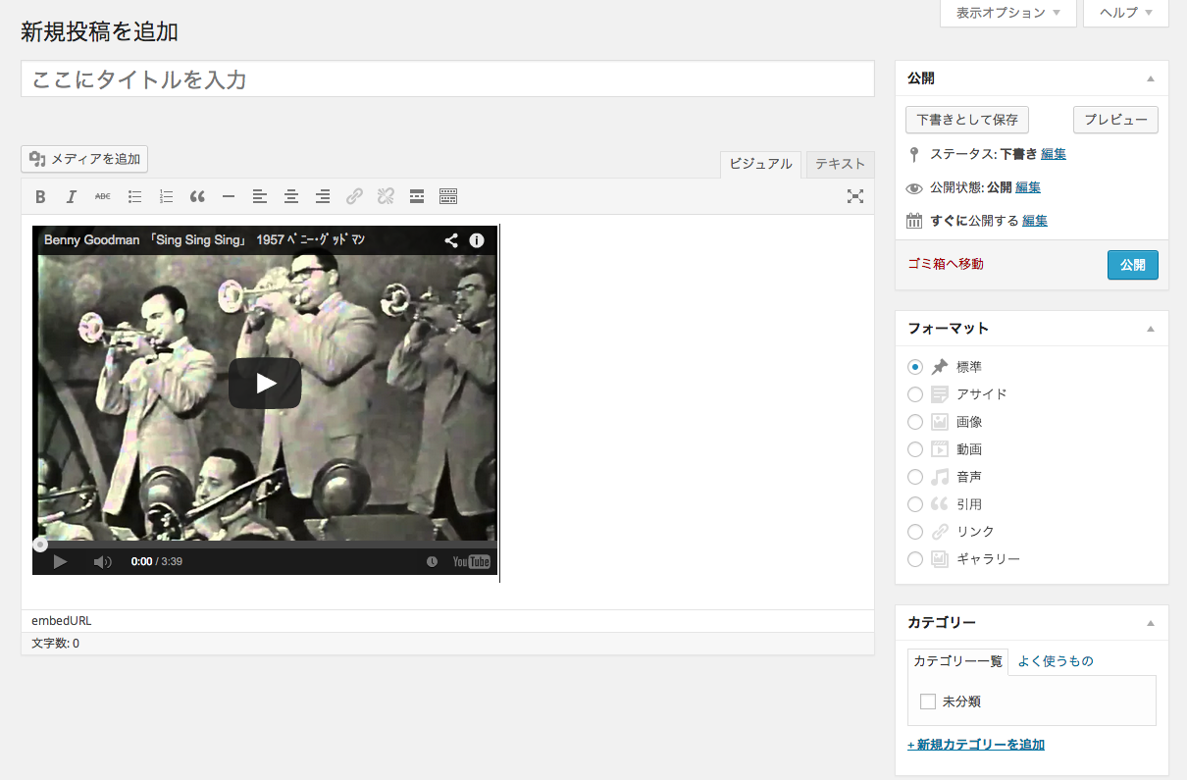Select the 動画 format radio button
Image resolution: width=1187 pixels, height=780 pixels.
click(x=915, y=449)
